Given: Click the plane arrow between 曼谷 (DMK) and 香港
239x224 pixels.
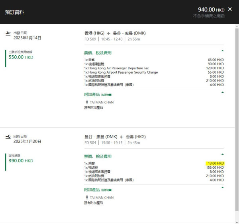Looking at the screenshot, I should tap(121, 137).
